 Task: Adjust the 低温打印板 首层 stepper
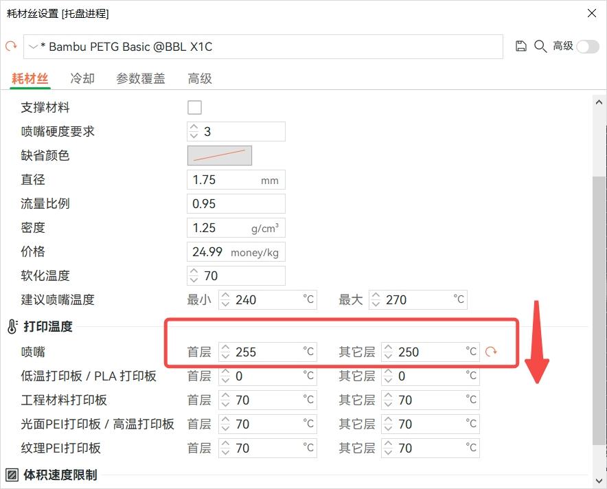[225, 376]
